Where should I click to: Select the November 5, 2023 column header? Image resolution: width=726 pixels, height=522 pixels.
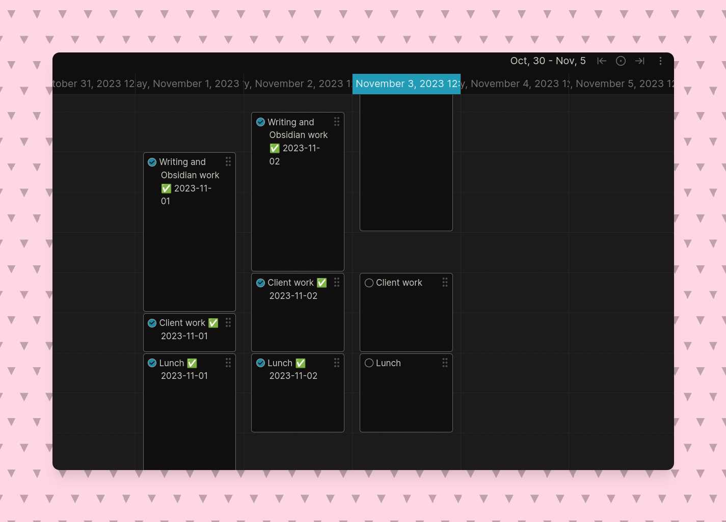622,84
